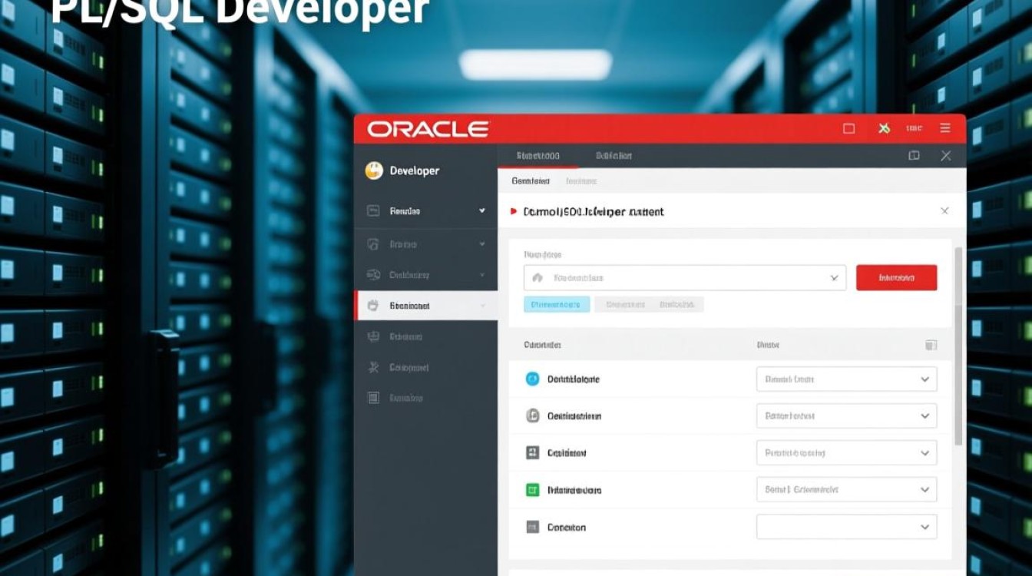This screenshot has height=576, width=1032.
Task: Click the green square row icon
Action: [533, 489]
